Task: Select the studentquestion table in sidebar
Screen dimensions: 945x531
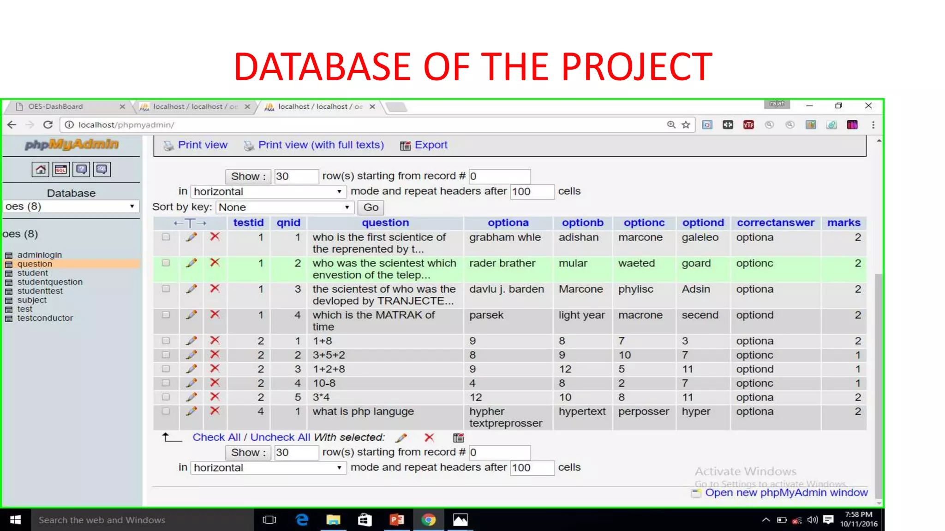Action: tap(50, 282)
